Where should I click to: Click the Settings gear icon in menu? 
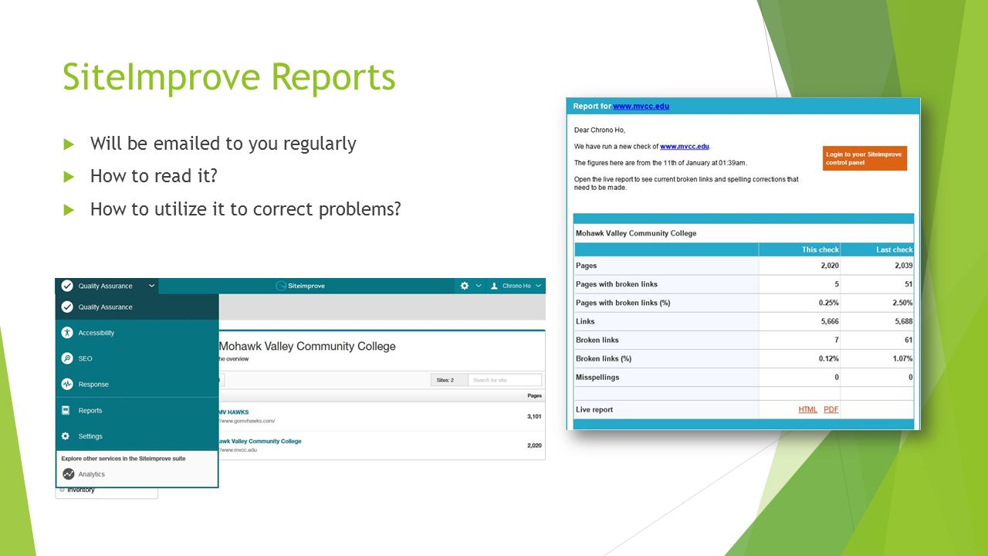click(x=66, y=436)
